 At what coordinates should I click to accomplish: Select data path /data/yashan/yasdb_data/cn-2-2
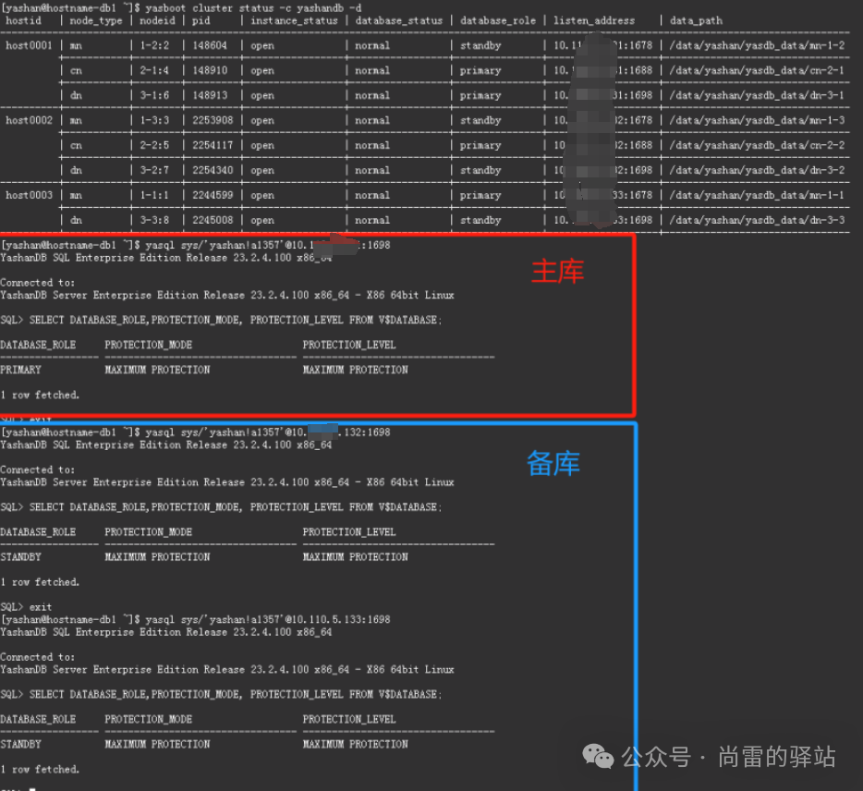tap(757, 145)
